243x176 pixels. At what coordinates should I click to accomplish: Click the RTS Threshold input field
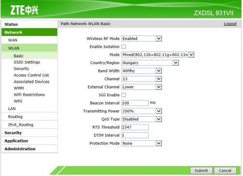[135, 127]
